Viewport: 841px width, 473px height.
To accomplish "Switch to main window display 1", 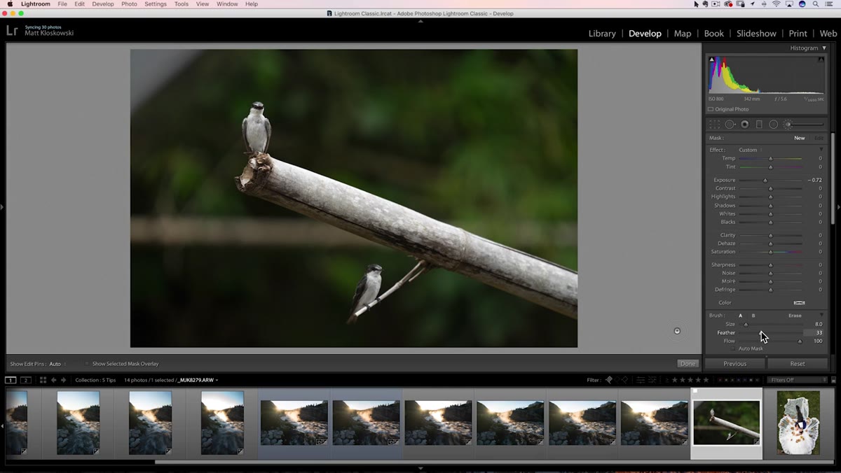I will click(11, 380).
